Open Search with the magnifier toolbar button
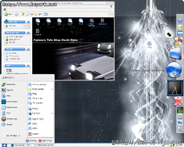 pyautogui.click(x=30, y=14)
